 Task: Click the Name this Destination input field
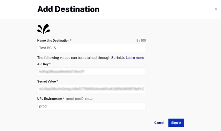[x=91, y=48]
